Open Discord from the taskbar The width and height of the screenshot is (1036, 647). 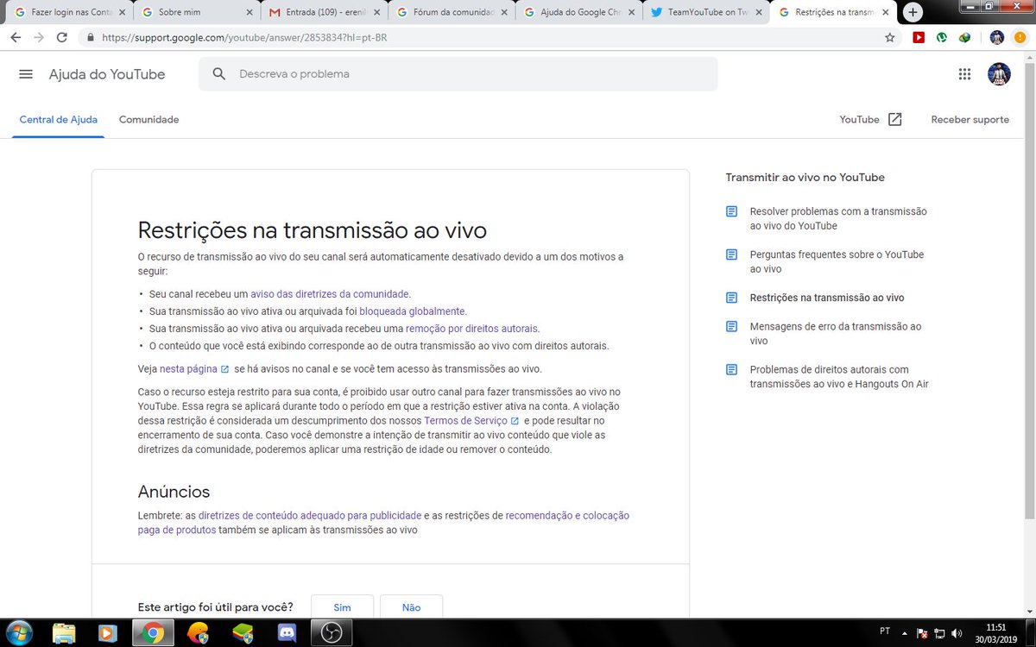[286, 632]
